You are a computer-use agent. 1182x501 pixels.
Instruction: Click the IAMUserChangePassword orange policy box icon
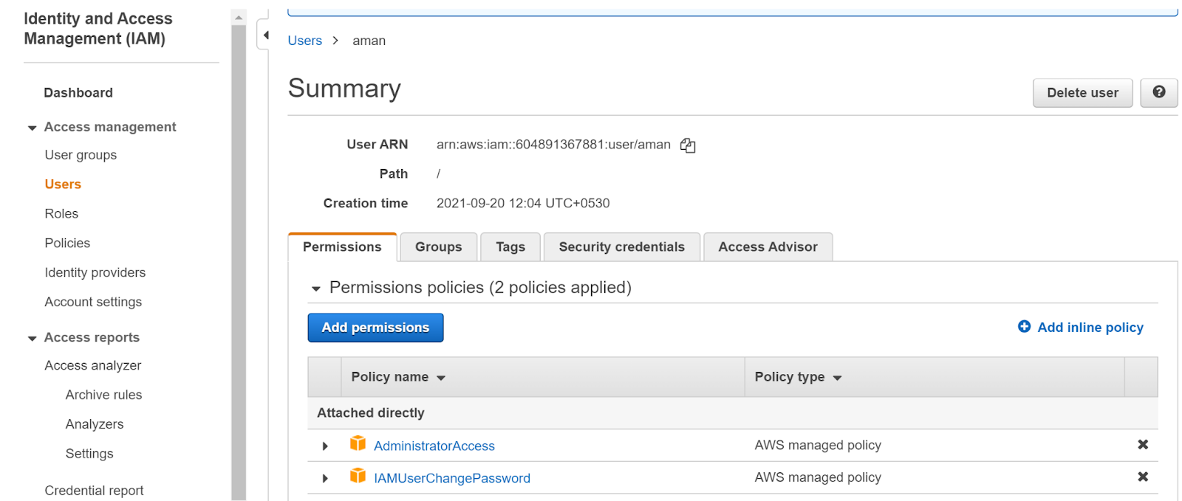pos(358,476)
